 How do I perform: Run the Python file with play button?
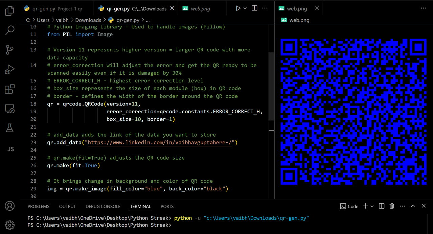[x=238, y=8]
